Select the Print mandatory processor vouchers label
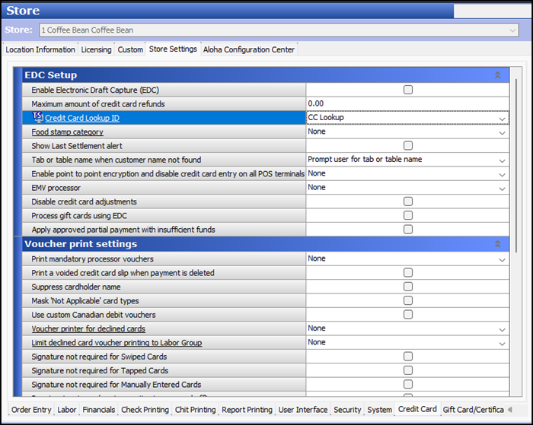Screen dimensions: 533x425 [x=92, y=258]
